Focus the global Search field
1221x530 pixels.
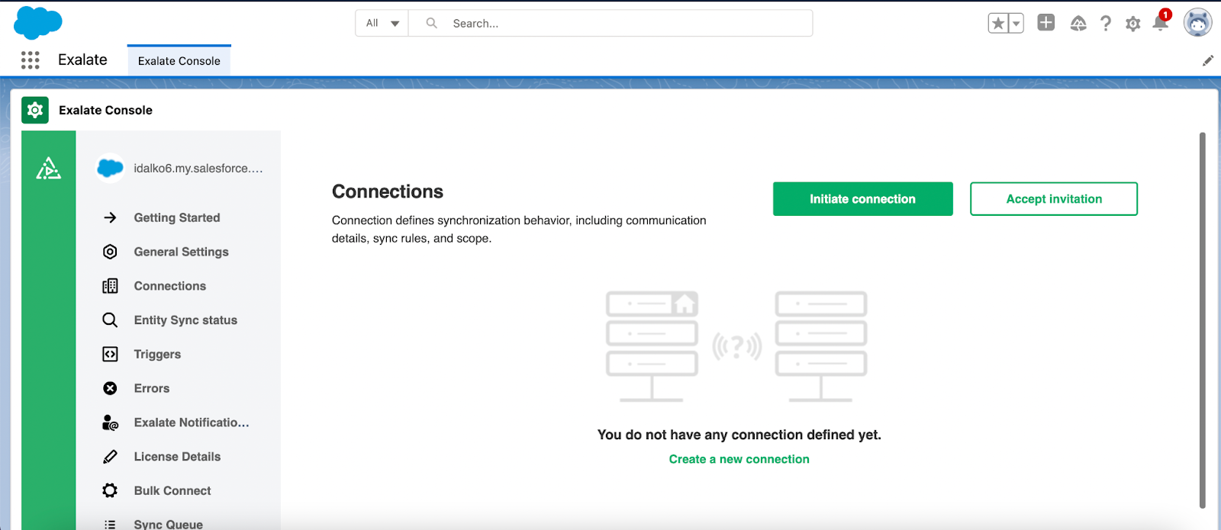pos(610,23)
